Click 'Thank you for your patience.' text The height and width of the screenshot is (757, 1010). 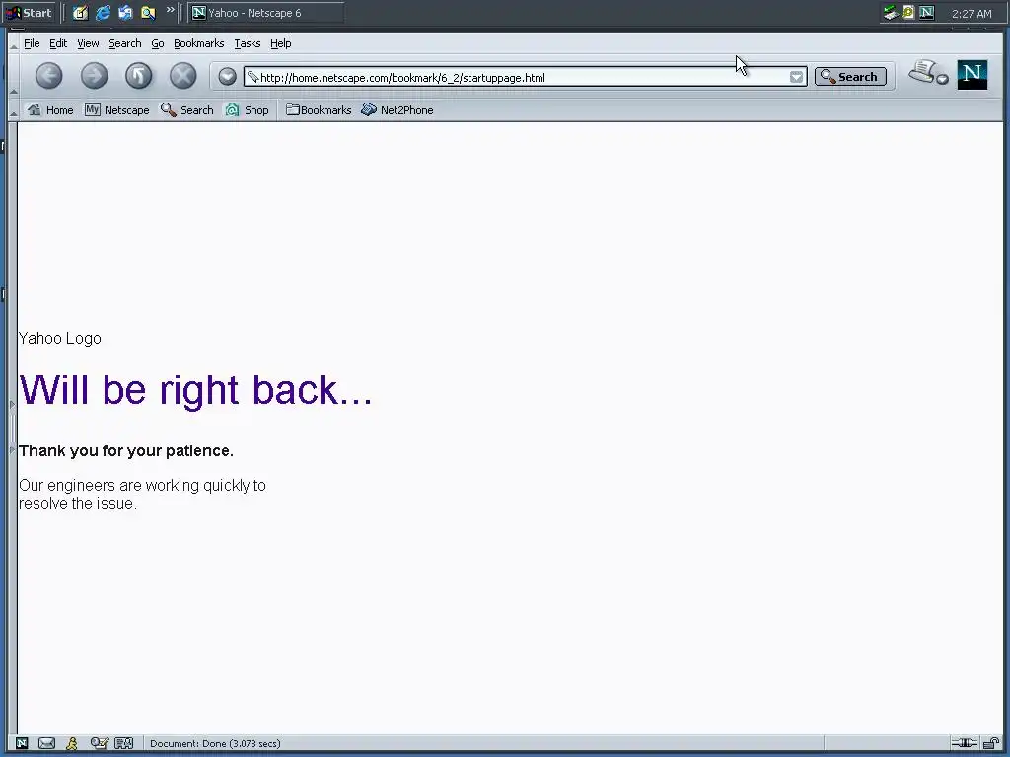126,450
